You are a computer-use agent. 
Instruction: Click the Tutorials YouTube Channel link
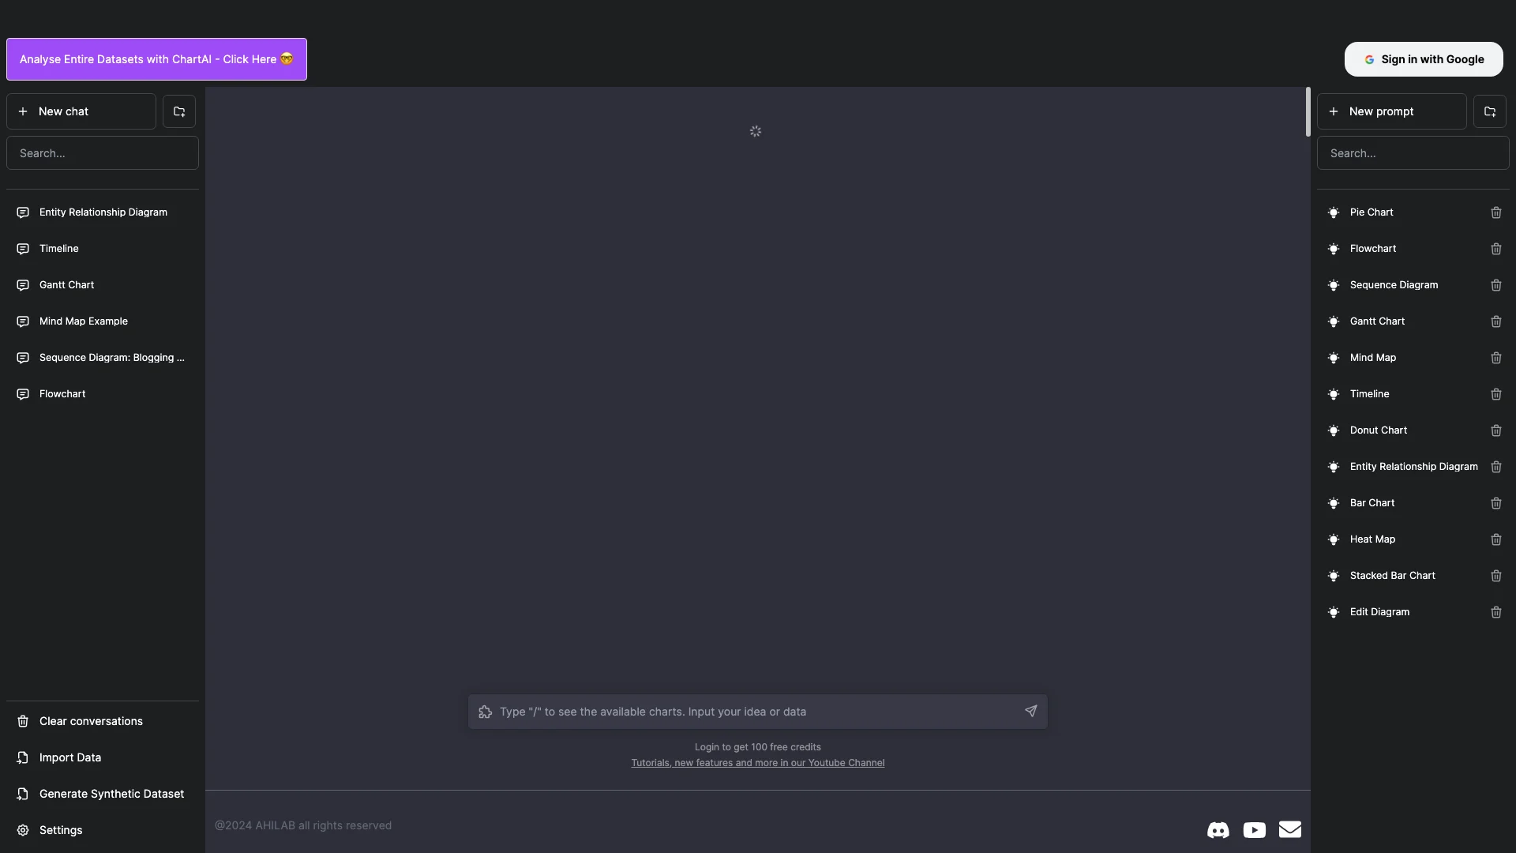pyautogui.click(x=758, y=762)
